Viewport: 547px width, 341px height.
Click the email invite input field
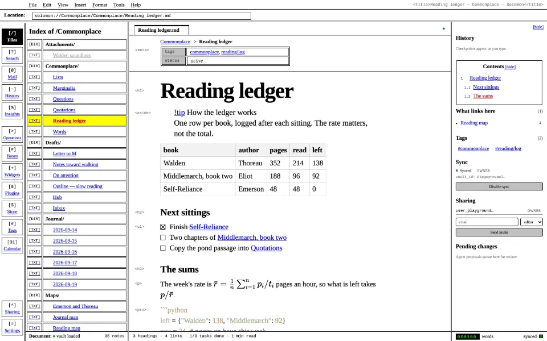tap(487, 222)
